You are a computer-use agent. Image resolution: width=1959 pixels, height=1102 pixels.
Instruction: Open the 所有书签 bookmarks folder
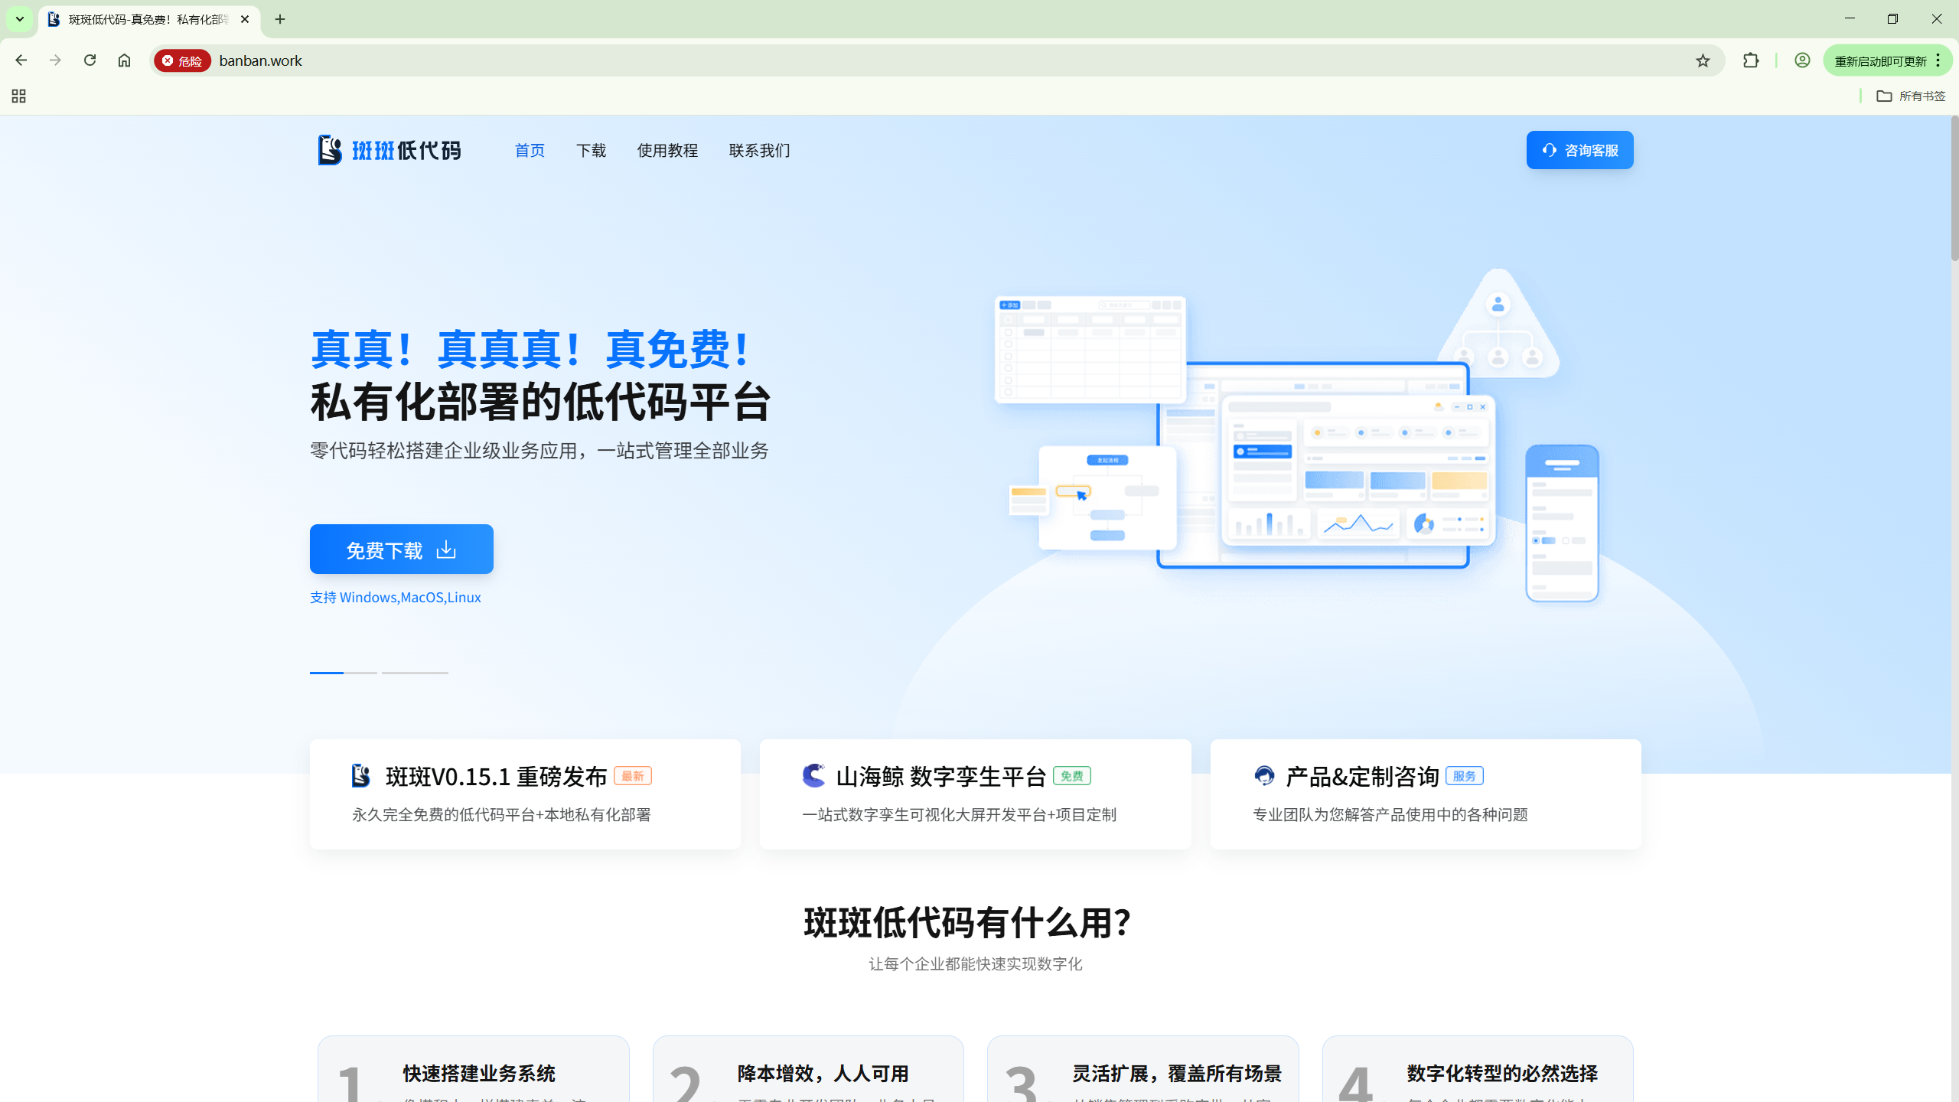[x=1911, y=96]
